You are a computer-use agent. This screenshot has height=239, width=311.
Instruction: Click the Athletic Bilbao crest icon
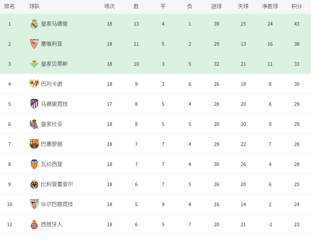tap(34, 204)
